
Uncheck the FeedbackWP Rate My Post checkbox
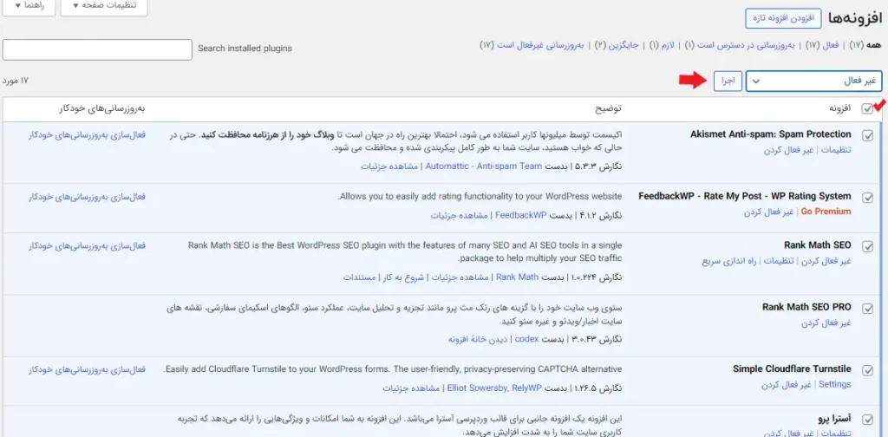867,198
